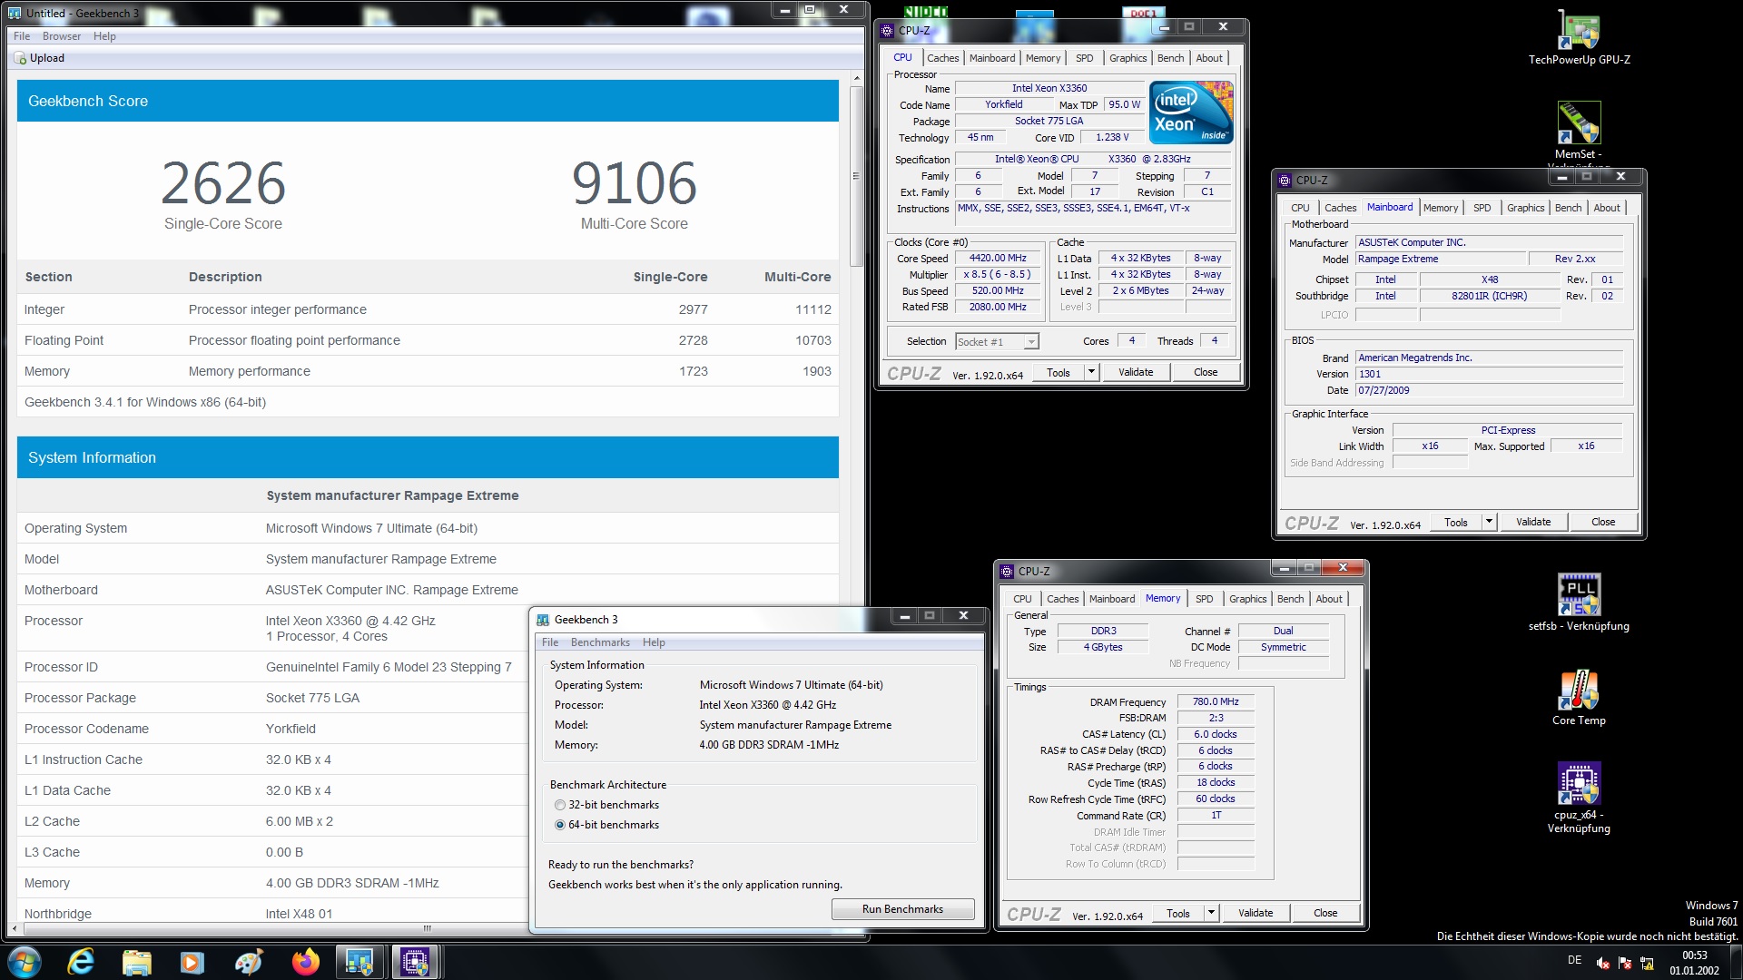
Task: Open the MemSet desktop shortcut
Action: [1579, 132]
